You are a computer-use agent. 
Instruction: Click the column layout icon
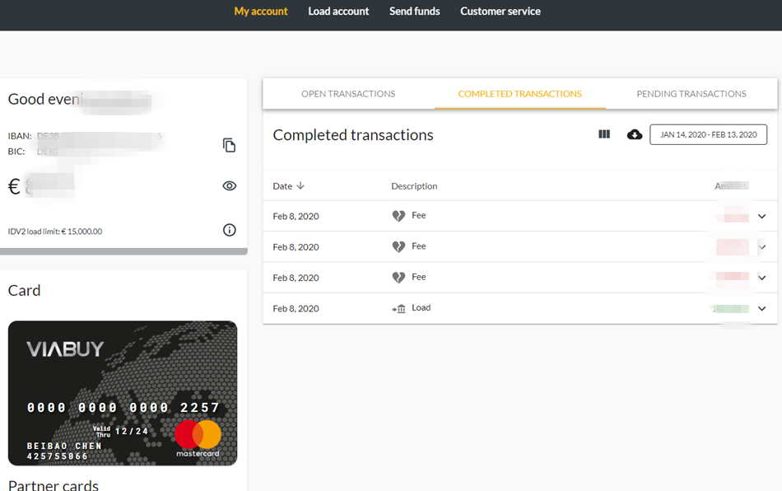coord(604,134)
